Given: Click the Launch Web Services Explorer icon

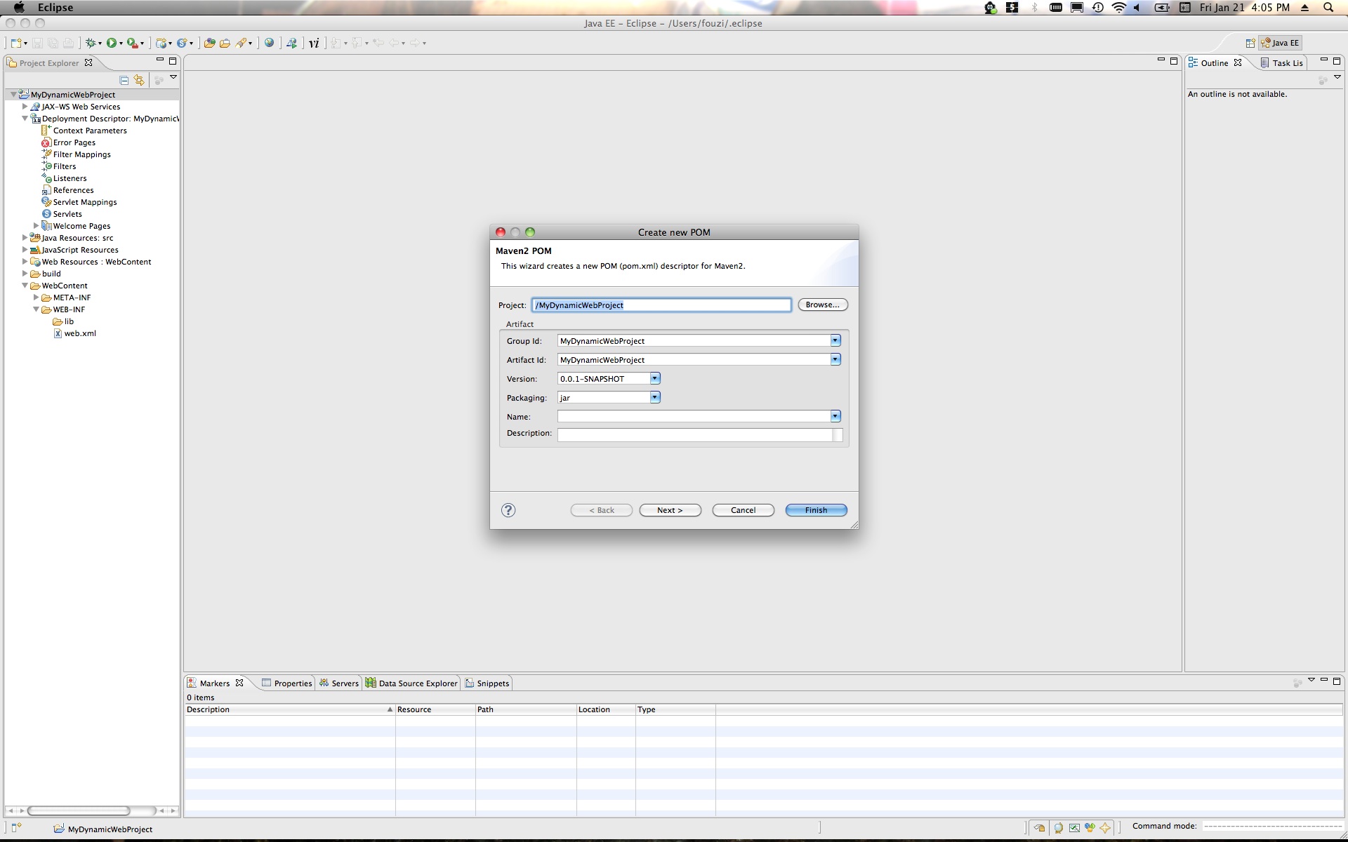Looking at the screenshot, I should coord(291,43).
